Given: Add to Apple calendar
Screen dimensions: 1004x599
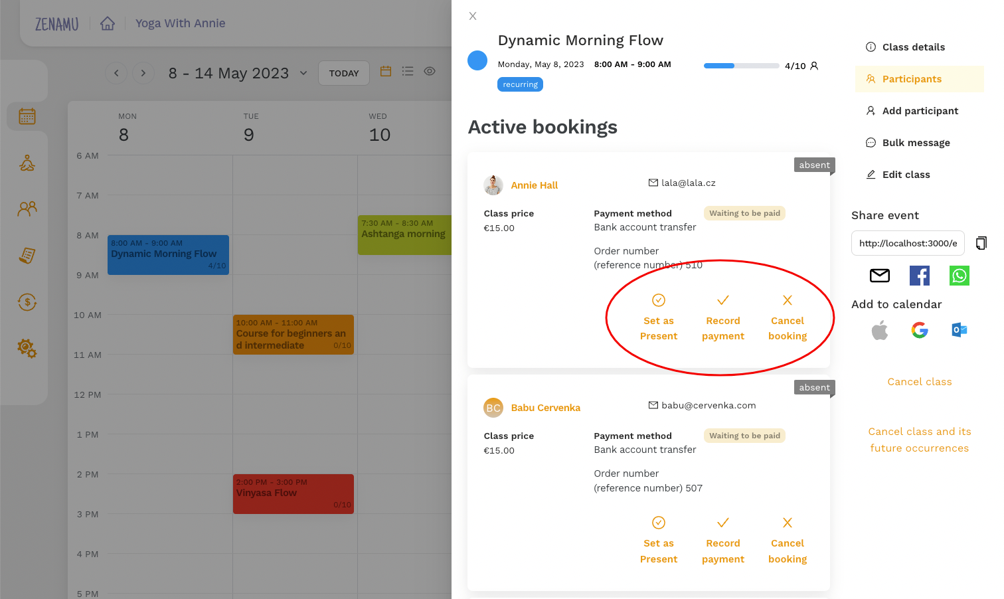Looking at the screenshot, I should pos(880,330).
